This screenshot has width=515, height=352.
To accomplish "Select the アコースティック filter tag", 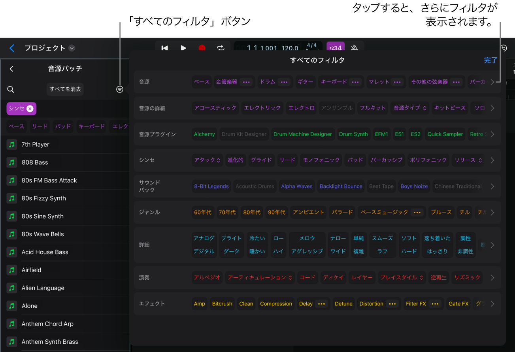I will point(215,108).
